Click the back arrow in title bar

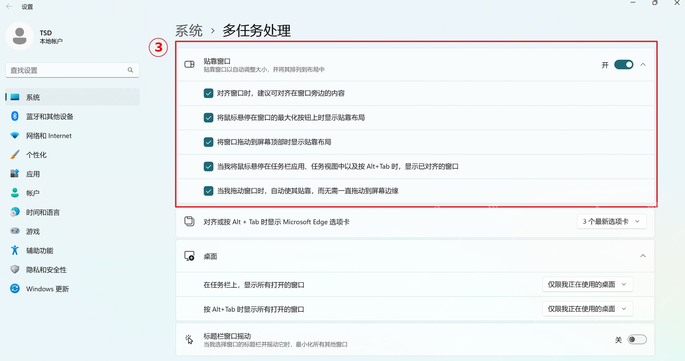pos(9,7)
